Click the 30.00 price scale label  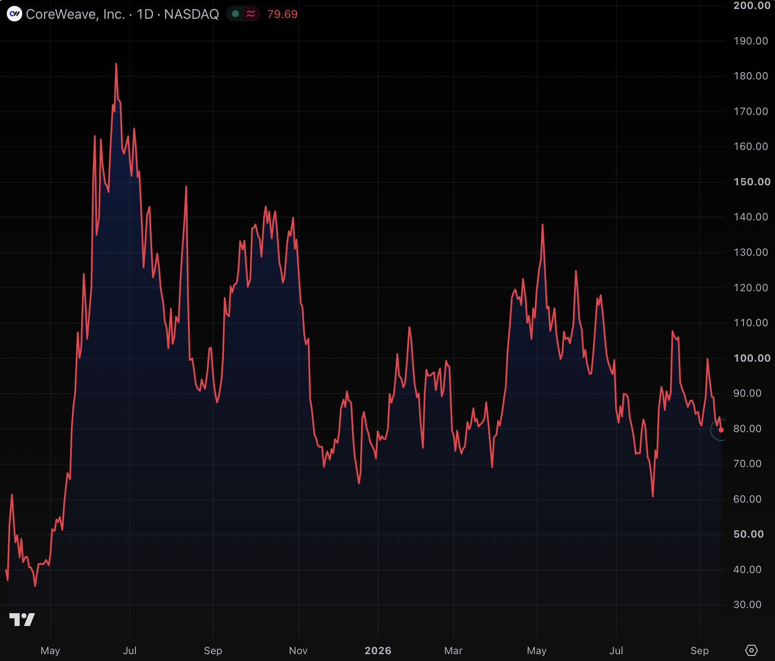748,605
